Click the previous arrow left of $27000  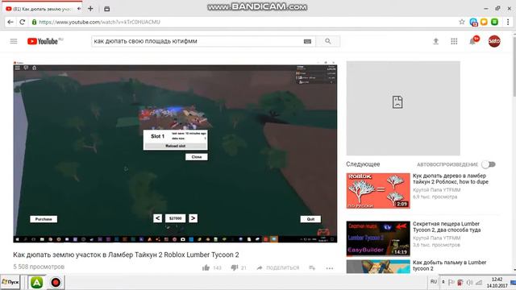point(158,218)
